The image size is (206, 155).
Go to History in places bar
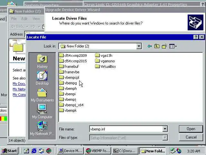[x=42, y=61]
